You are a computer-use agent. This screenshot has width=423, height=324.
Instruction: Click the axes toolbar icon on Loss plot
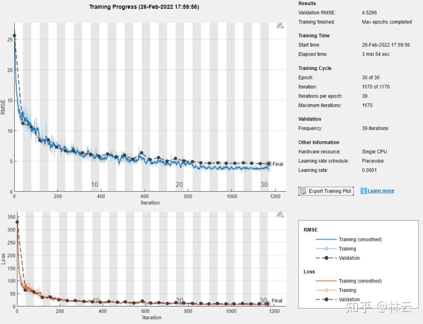coord(280,214)
